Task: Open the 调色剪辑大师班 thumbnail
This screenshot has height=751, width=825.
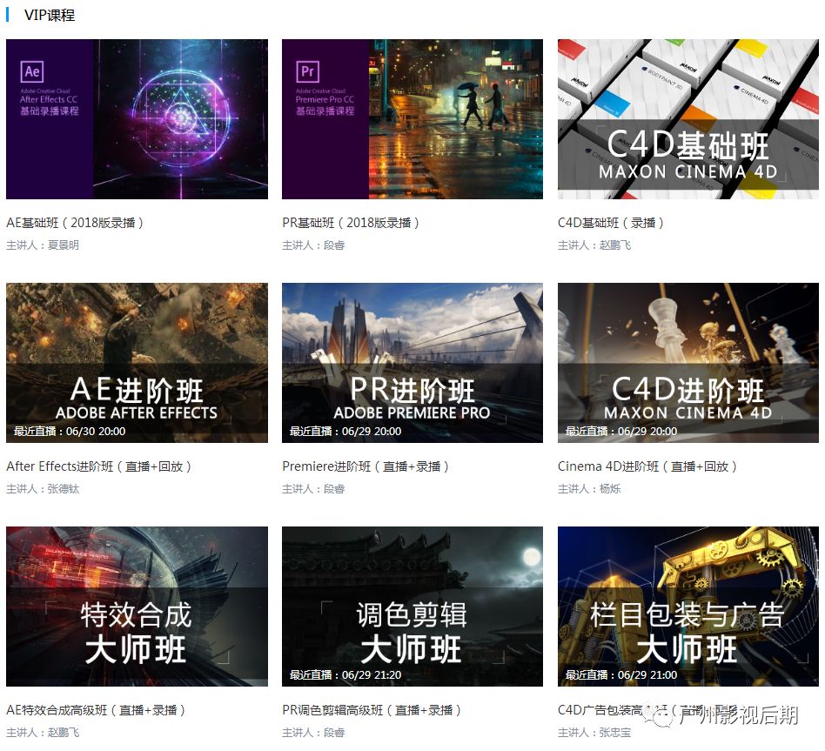Action: 412,607
